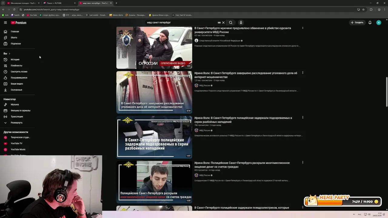
Task: Open the Last events - Donat... bookmark
Action: (96, 15)
